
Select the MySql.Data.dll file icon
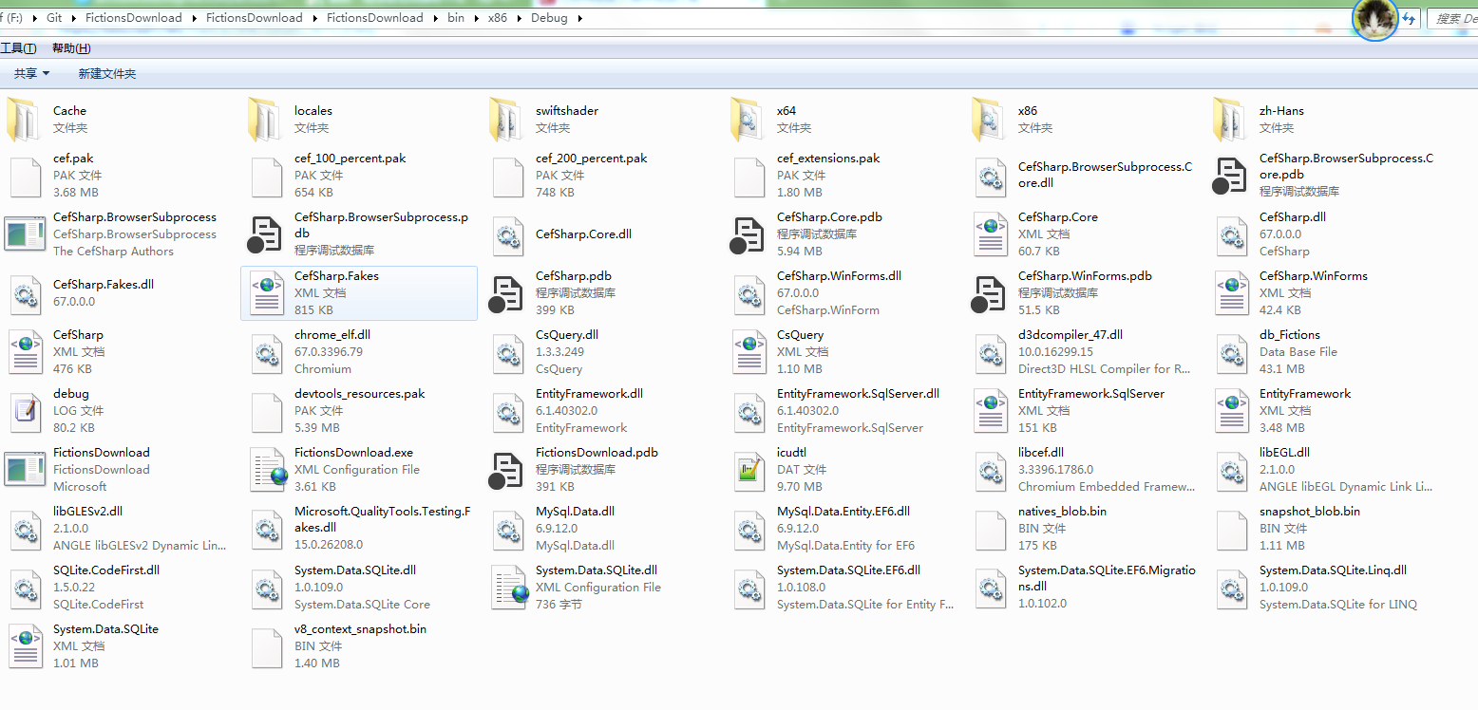(508, 530)
